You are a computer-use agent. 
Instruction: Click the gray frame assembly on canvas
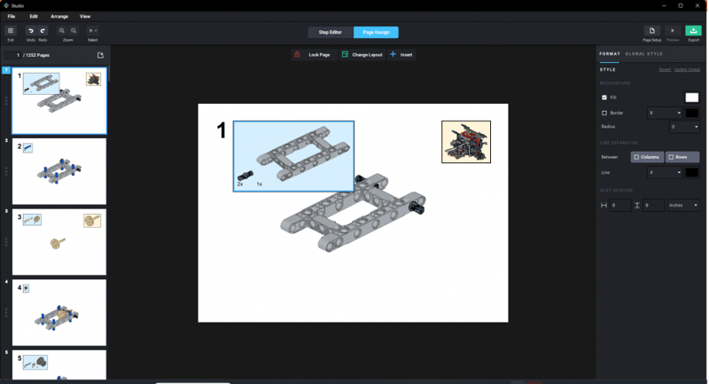[353, 213]
